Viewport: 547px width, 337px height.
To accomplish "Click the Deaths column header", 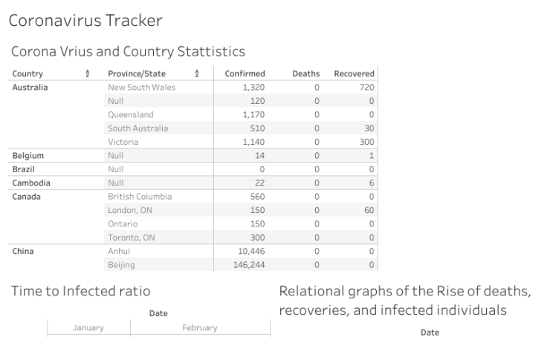I will (305, 74).
